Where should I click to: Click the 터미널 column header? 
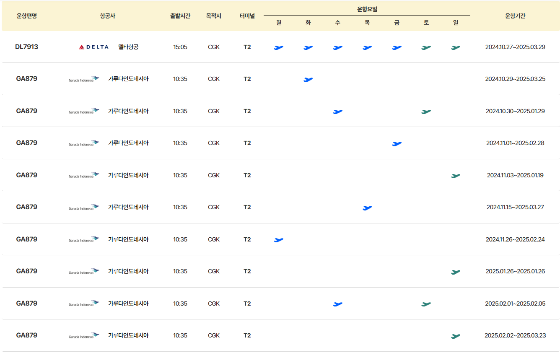(247, 16)
